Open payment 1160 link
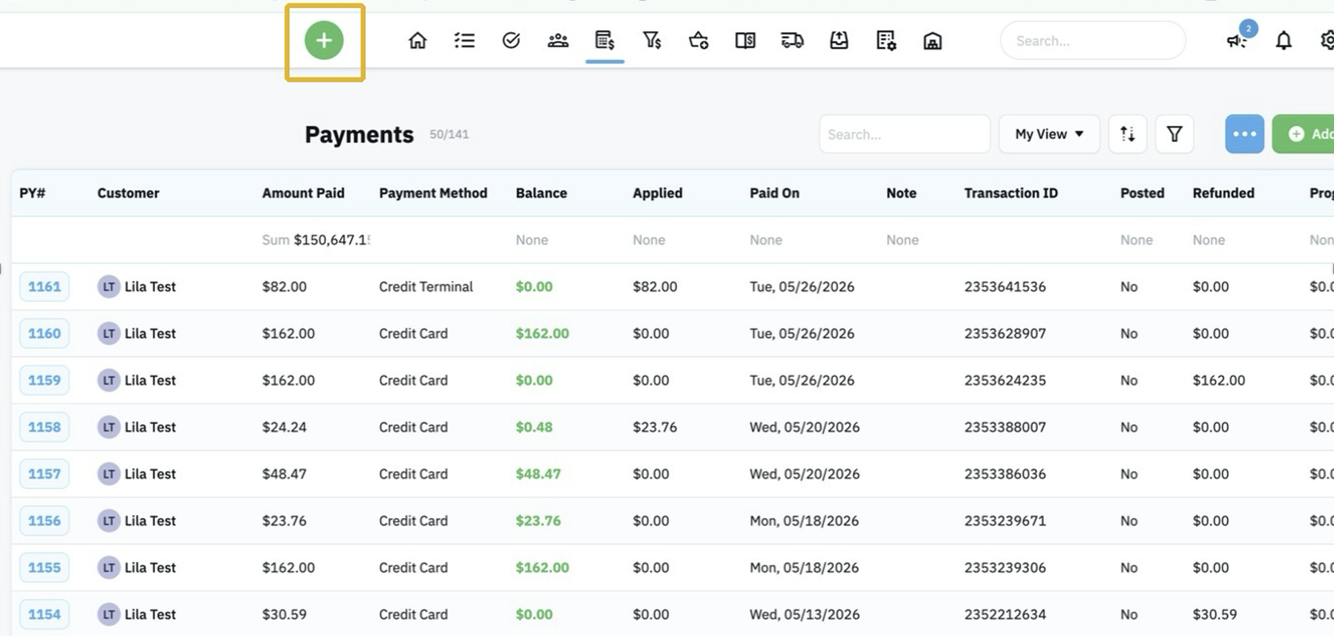The width and height of the screenshot is (1334, 636). [x=44, y=333]
